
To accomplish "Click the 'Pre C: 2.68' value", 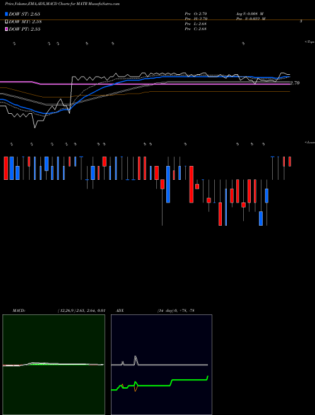I will [196, 29].
